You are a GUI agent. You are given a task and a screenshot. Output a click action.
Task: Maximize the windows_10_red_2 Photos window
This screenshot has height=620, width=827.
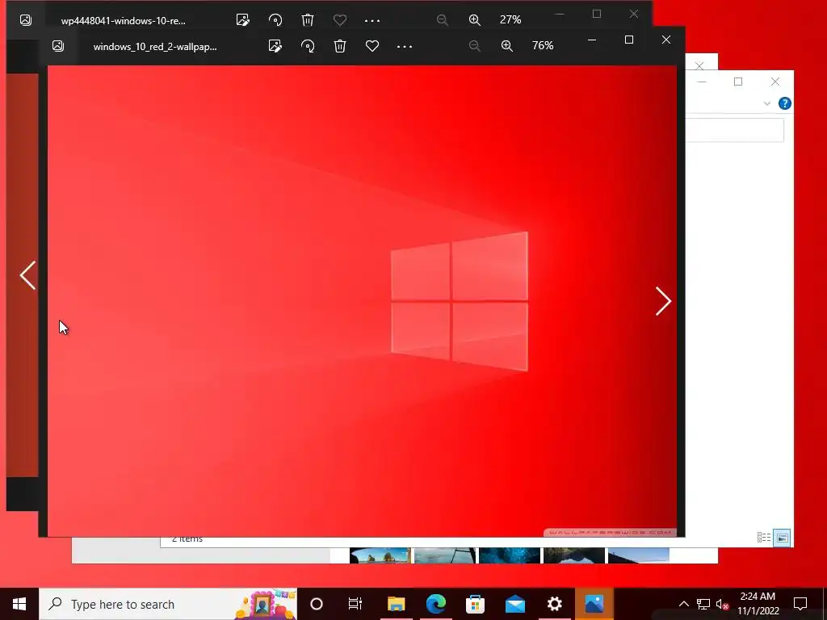tap(628, 40)
